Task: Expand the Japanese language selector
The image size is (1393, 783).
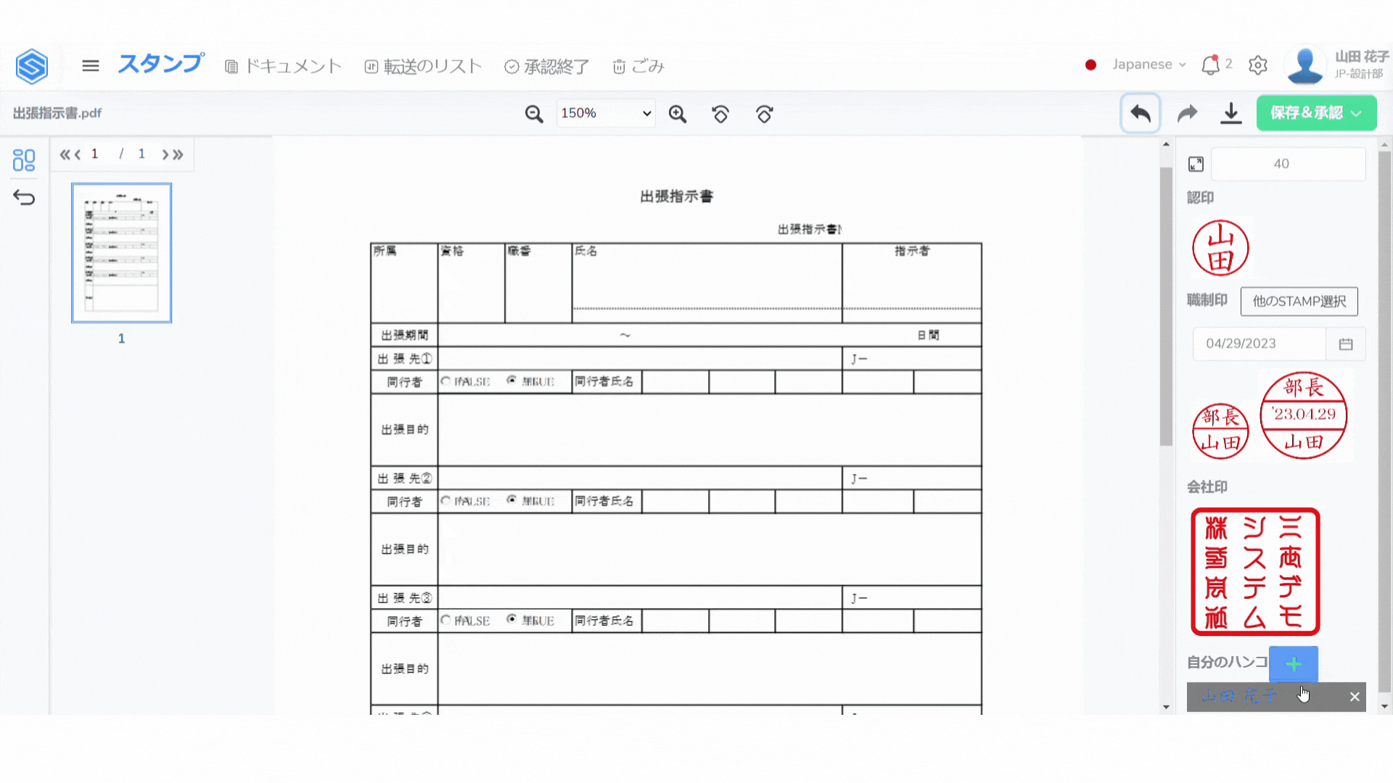Action: [x=1148, y=65]
